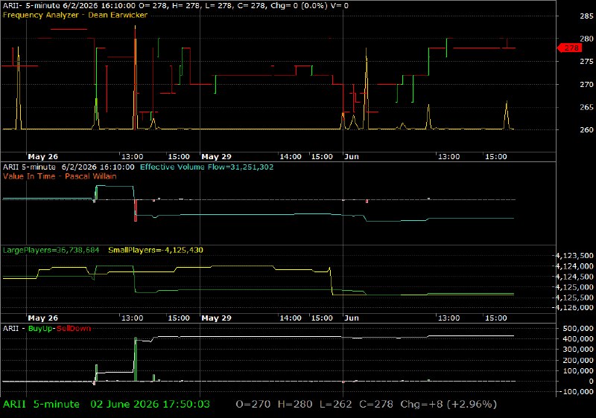Click the 4,124,000 axis label
Screen dimensions: 596x418
pyautogui.click(x=574, y=266)
